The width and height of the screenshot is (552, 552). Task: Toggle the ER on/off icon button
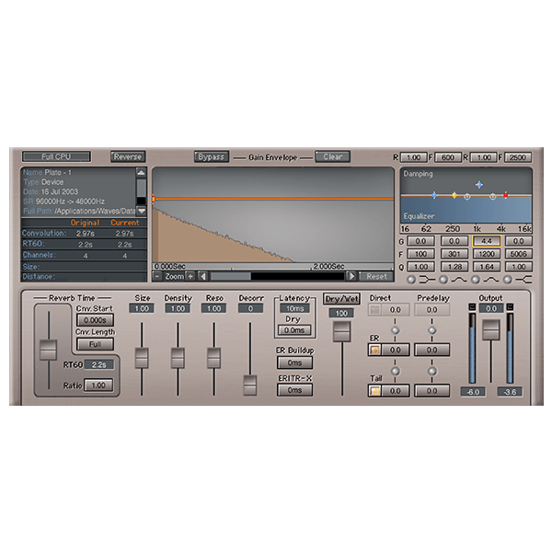tap(374, 350)
